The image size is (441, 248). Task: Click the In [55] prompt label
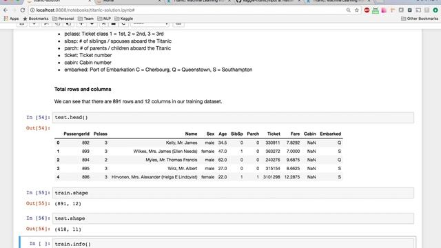[39, 193]
